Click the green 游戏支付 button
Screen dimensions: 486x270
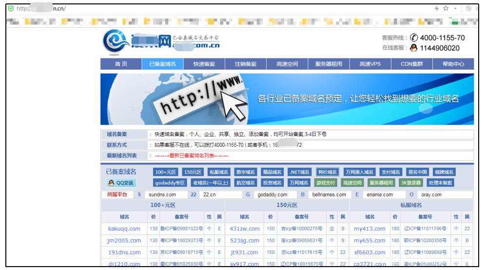(326, 183)
